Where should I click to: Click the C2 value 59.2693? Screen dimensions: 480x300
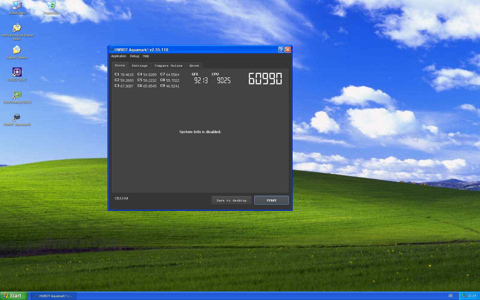pyautogui.click(x=127, y=81)
